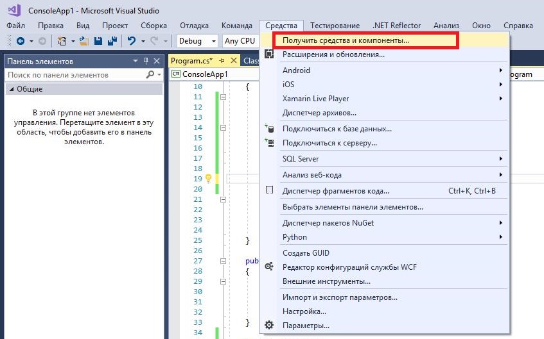Expand the Xamarin Live Player submenu
Screen dimensions: 544x339
click(x=385, y=98)
